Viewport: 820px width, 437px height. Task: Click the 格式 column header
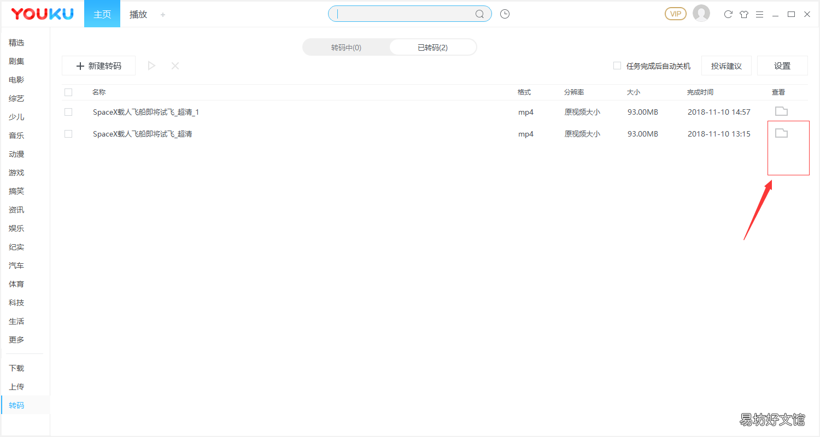524,92
